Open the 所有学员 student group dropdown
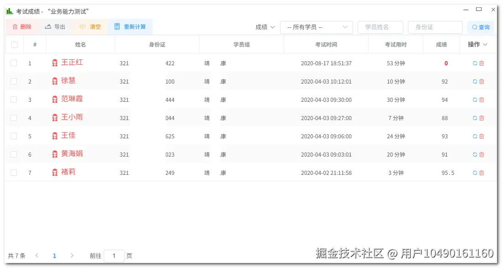This screenshot has height=268, width=502. pos(317,27)
